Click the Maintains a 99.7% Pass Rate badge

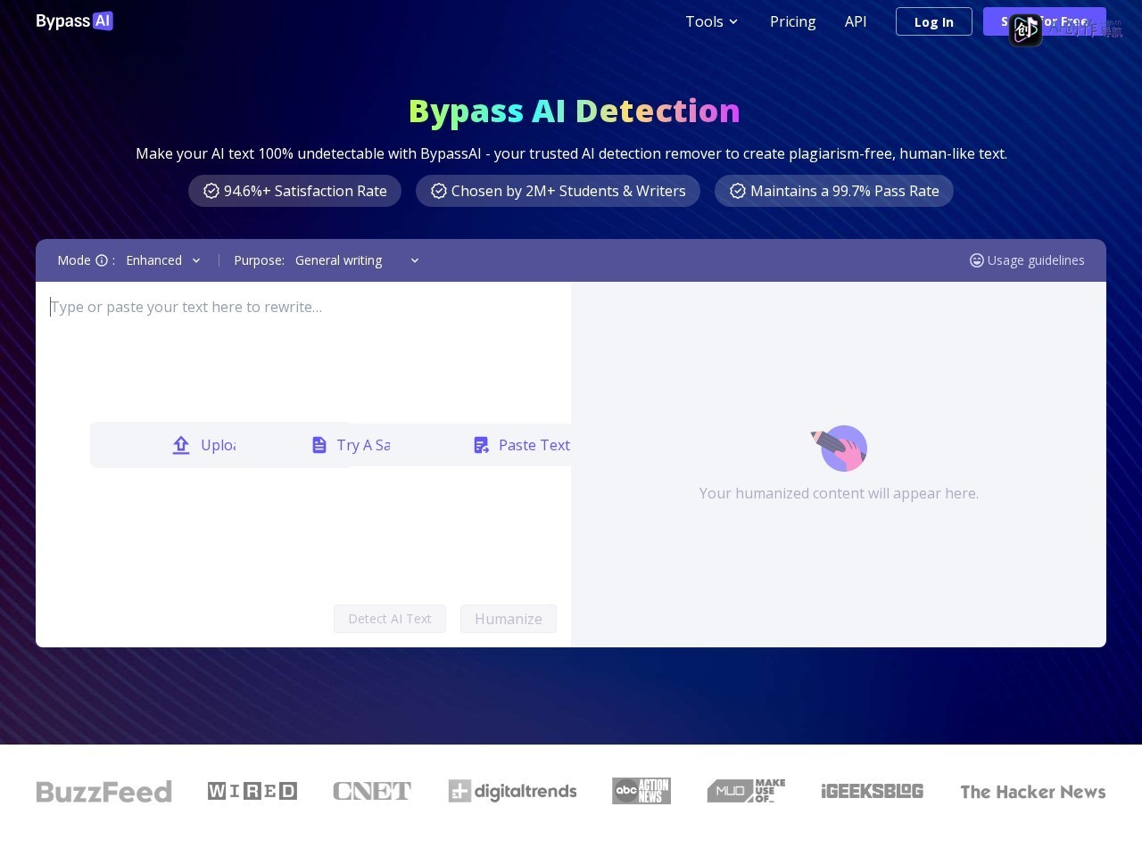tap(834, 191)
